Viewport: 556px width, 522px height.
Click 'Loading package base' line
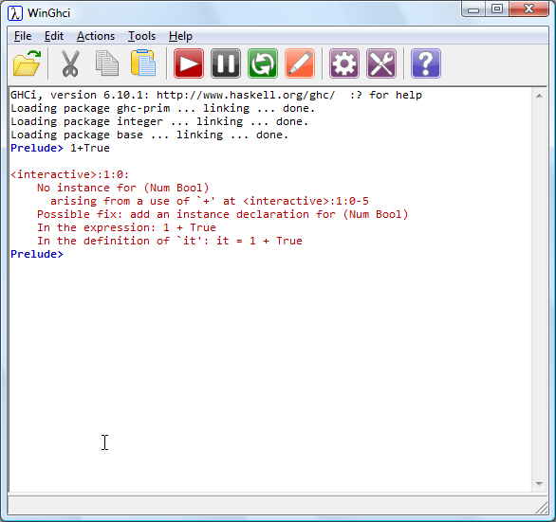[150, 135]
